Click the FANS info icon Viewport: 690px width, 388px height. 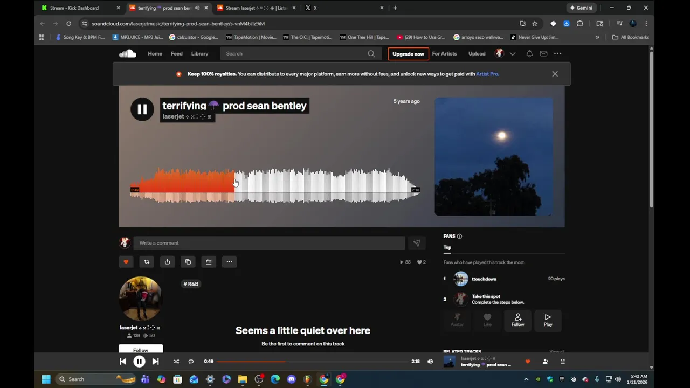click(459, 236)
